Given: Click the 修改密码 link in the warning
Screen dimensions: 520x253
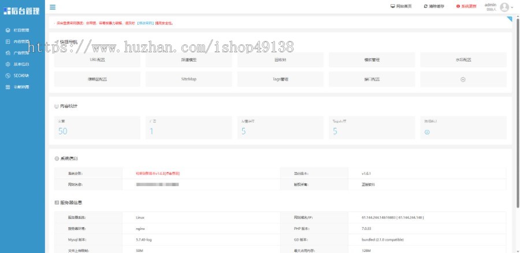Looking at the screenshot, I should [x=146, y=23].
